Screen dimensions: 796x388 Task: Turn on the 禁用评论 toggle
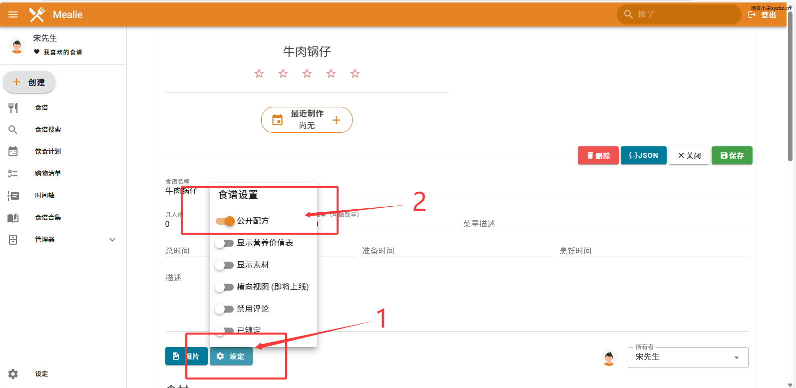[x=224, y=309]
